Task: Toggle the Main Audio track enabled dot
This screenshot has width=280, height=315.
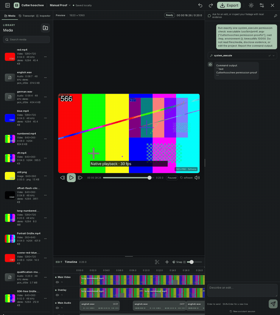Action: (56, 303)
